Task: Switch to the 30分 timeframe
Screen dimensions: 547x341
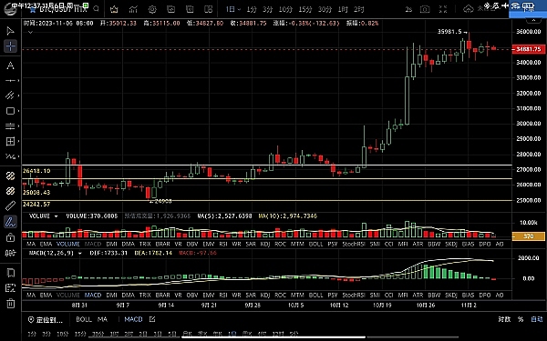Action: [325, 9]
